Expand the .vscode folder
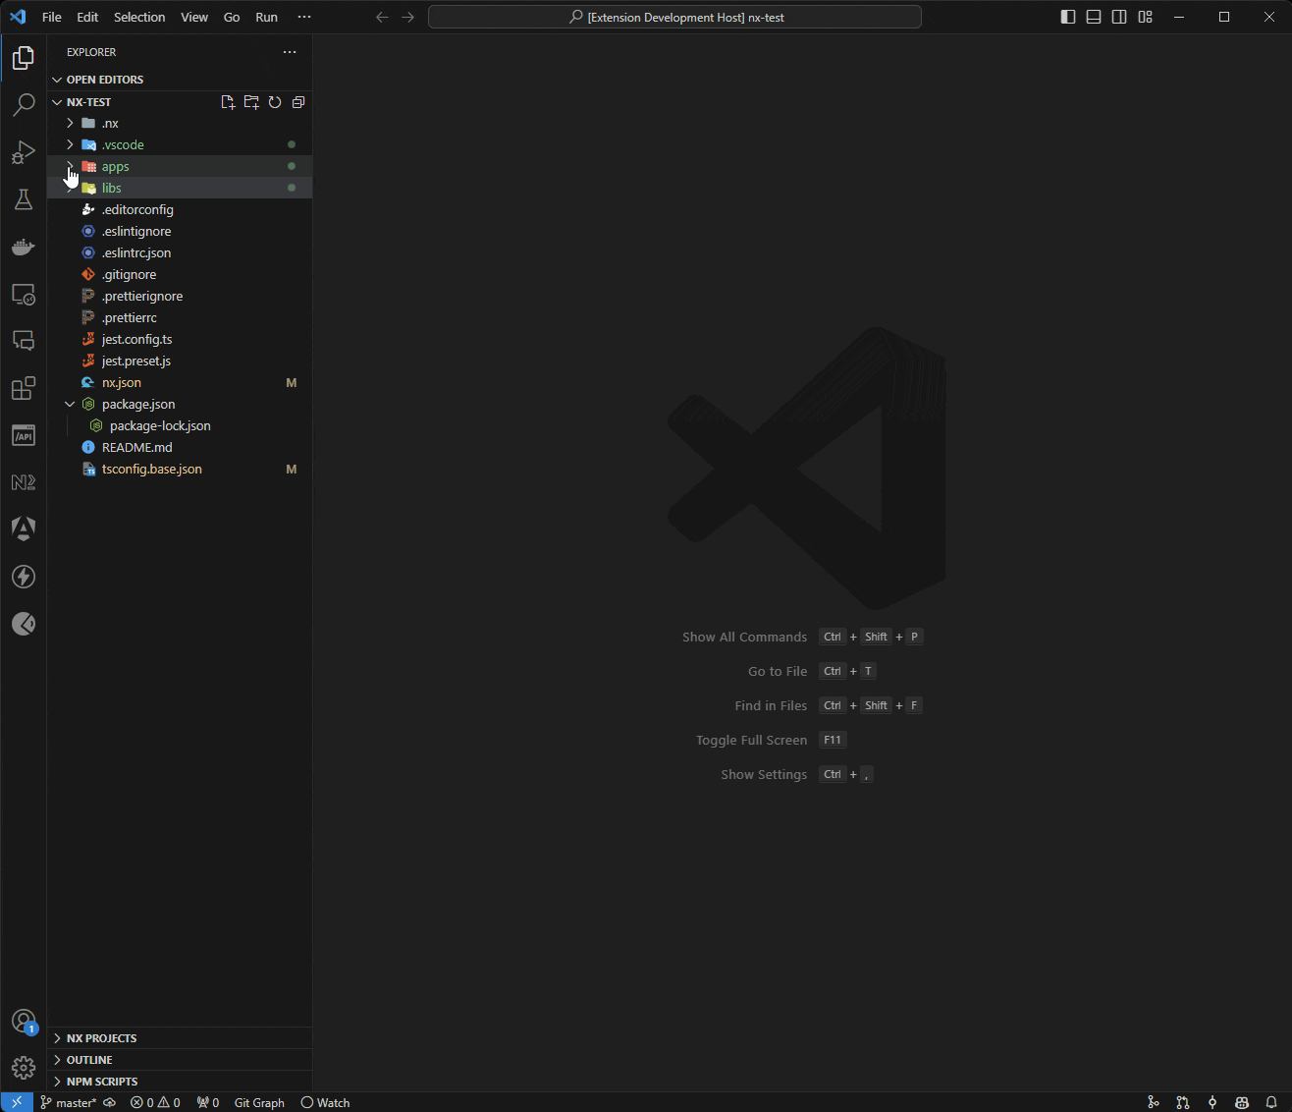Image resolution: width=1292 pixels, height=1112 pixels. click(x=180, y=144)
